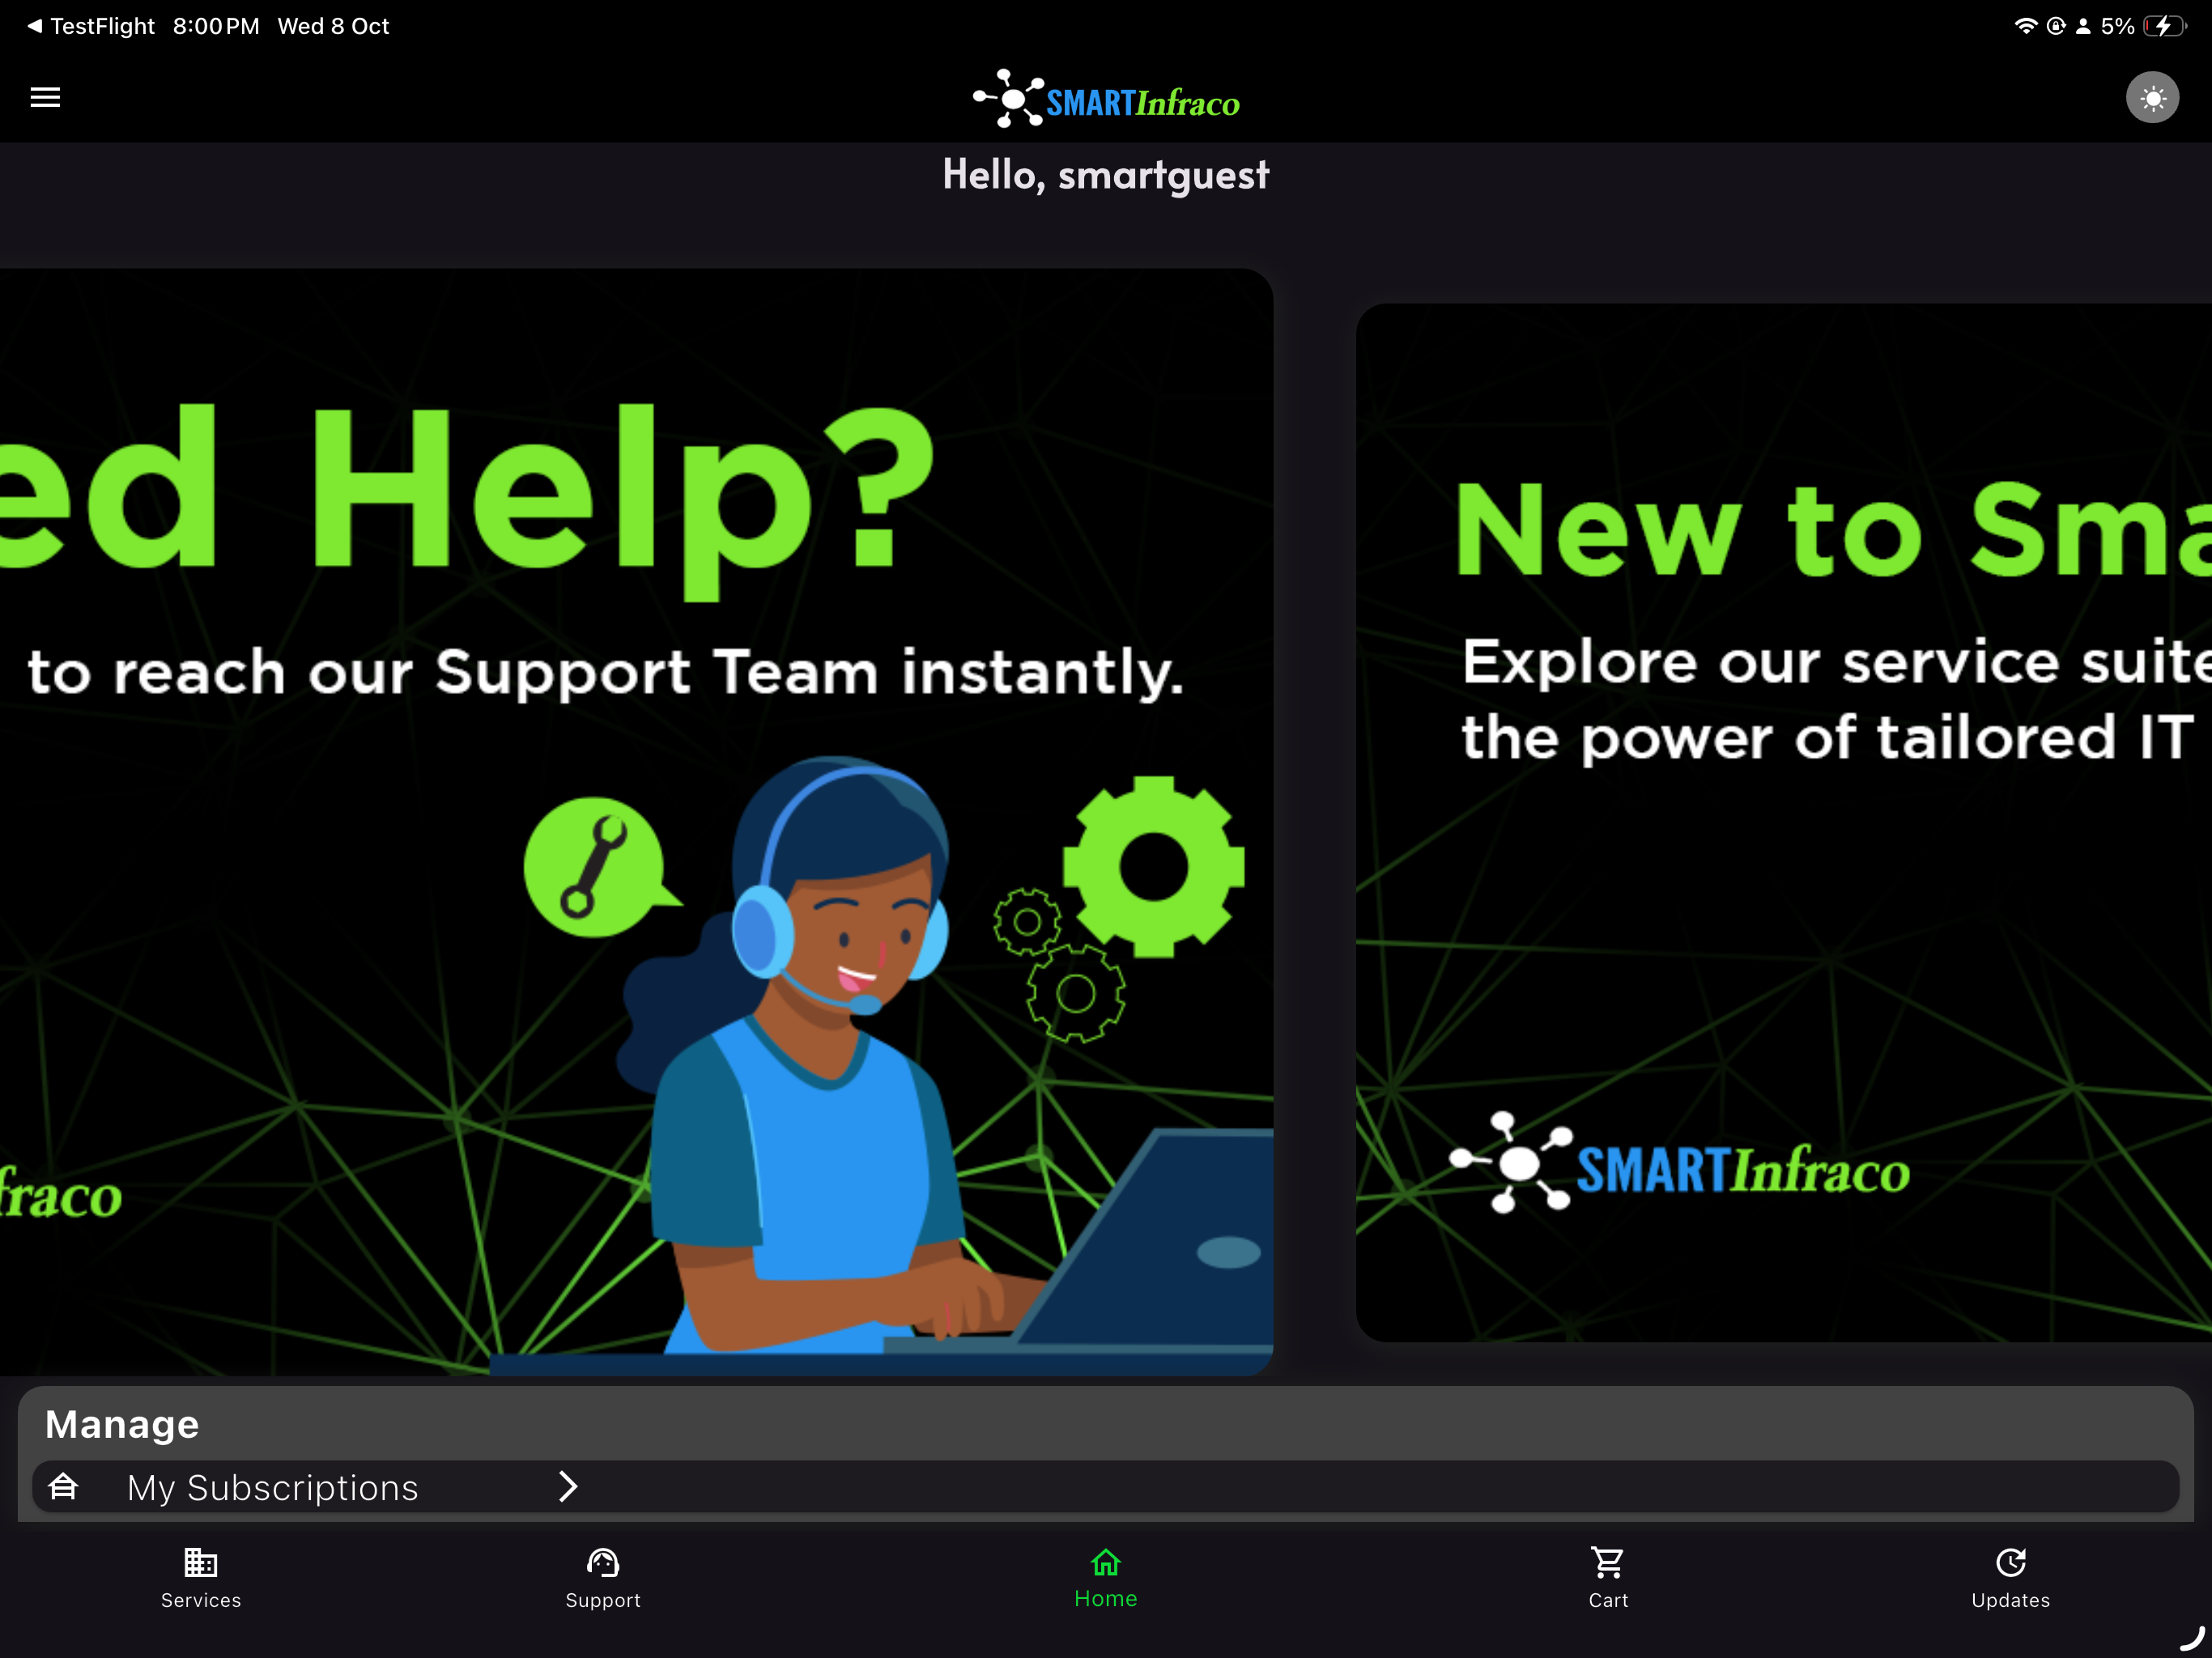
Task: Switch to the Support tab
Action: [603, 1578]
